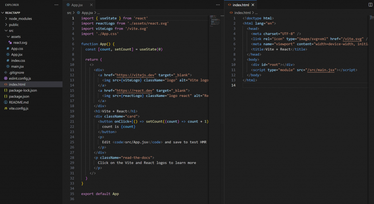
Task: Click the package-lock.json braces icon
Action: (x=6, y=90)
